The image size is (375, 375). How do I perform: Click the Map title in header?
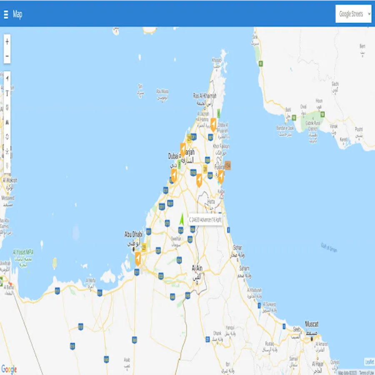pos(17,14)
